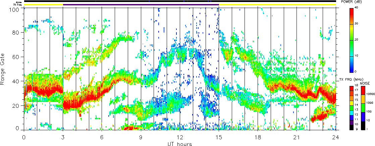The height and width of the screenshot is (146, 375).
Task: Click the TX FRQ (MHz) color scale bar
Action: pos(352,107)
